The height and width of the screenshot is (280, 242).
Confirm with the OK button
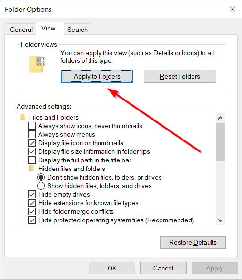[x=112, y=268]
